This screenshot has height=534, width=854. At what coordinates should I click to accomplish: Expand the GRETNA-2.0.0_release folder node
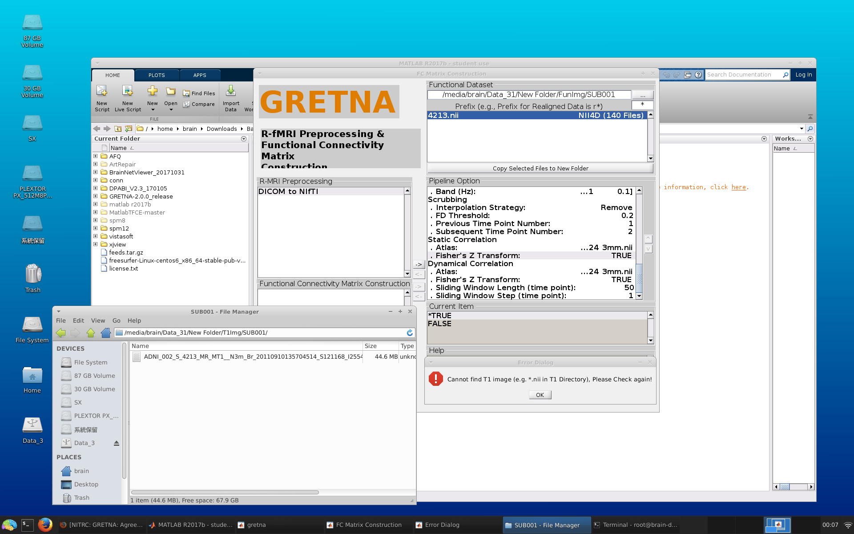[95, 196]
